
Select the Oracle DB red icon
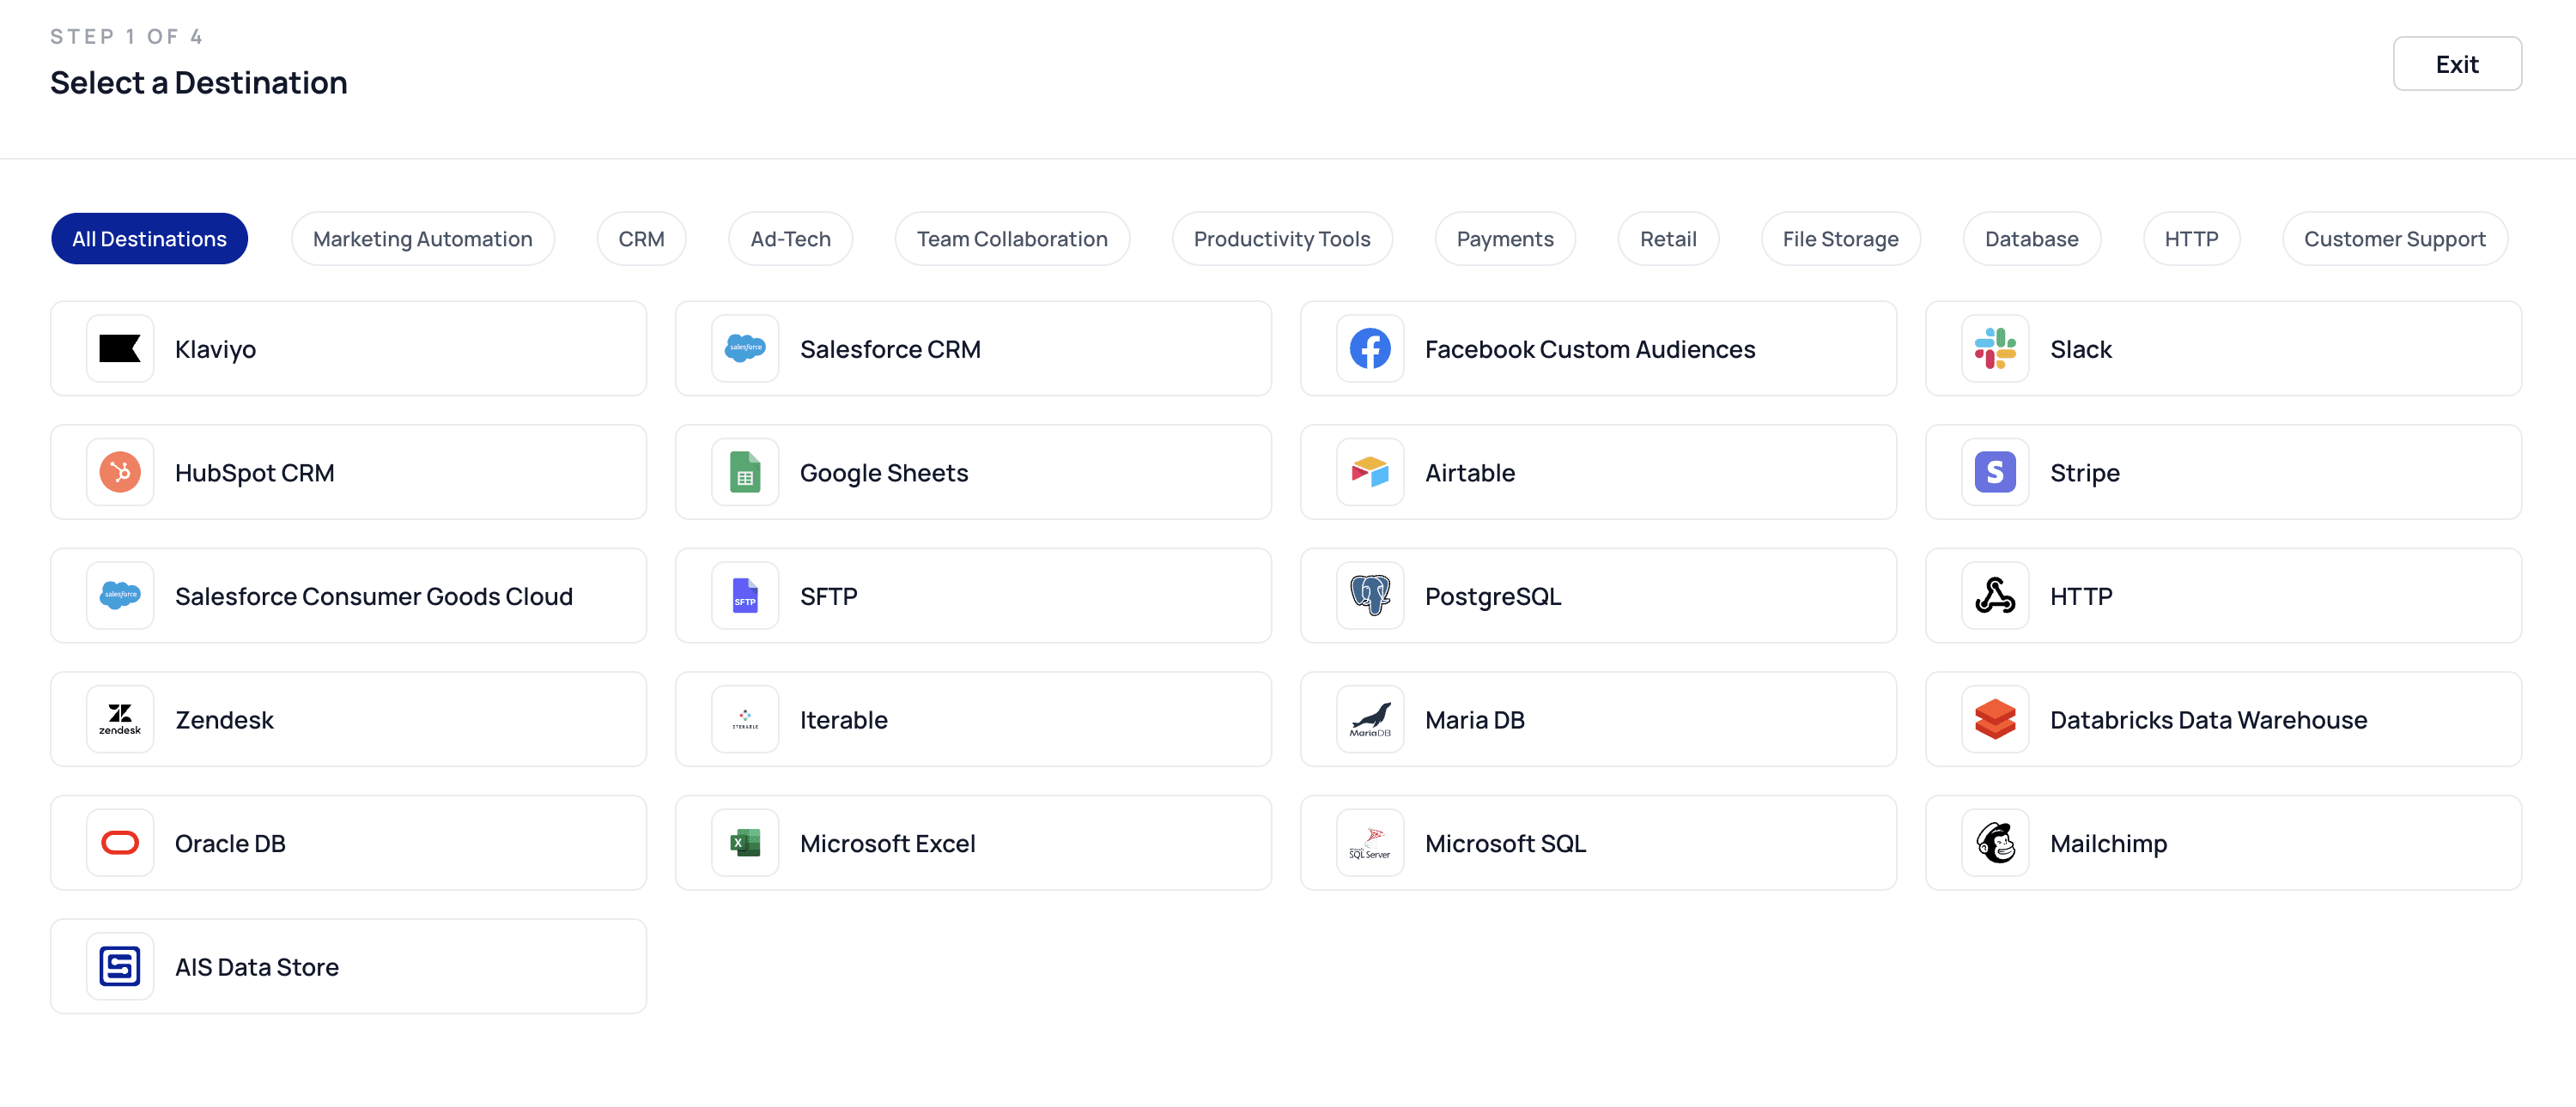coord(120,842)
